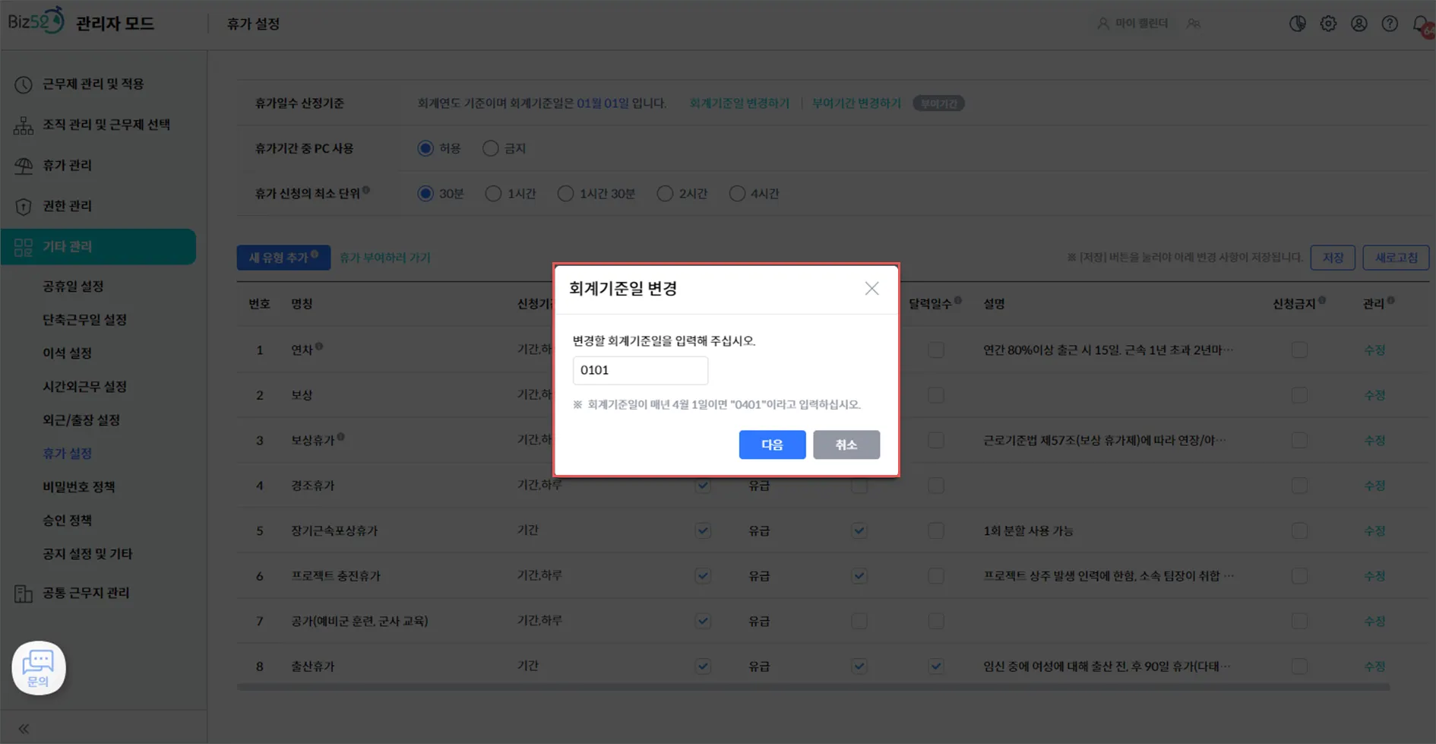Open the user profile icon
1436x744 pixels.
(x=1359, y=24)
